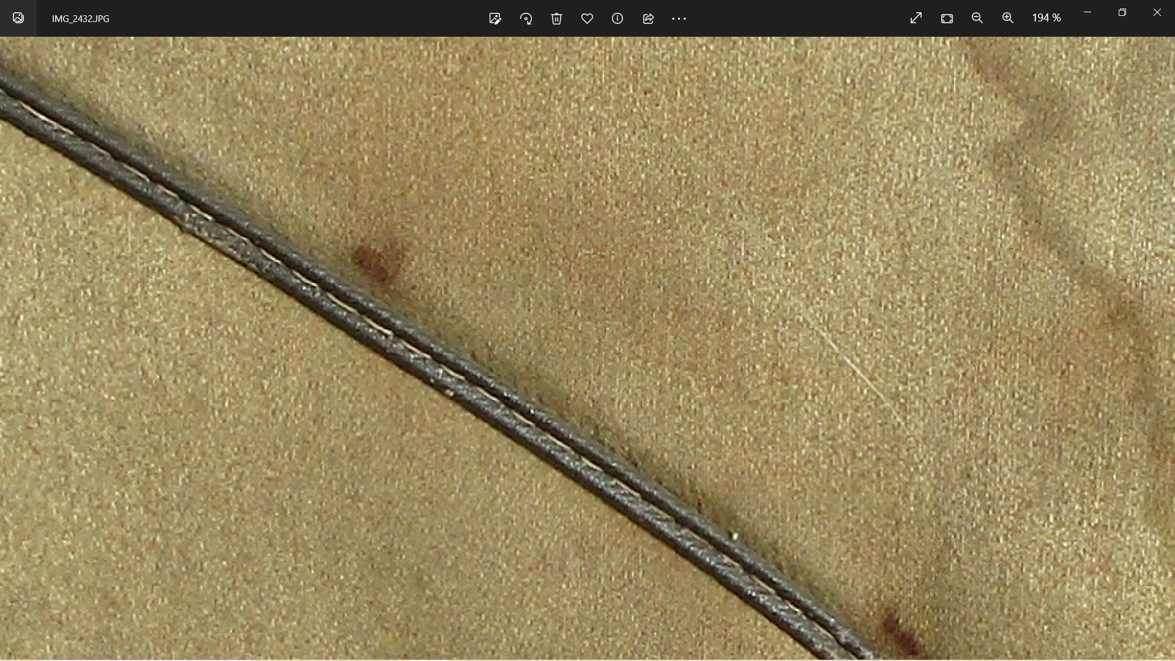The height and width of the screenshot is (661, 1175).
Task: Close the Photos window
Action: point(1157,12)
